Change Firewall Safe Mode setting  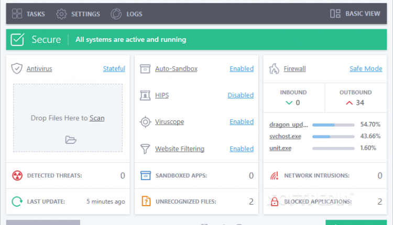(366, 69)
